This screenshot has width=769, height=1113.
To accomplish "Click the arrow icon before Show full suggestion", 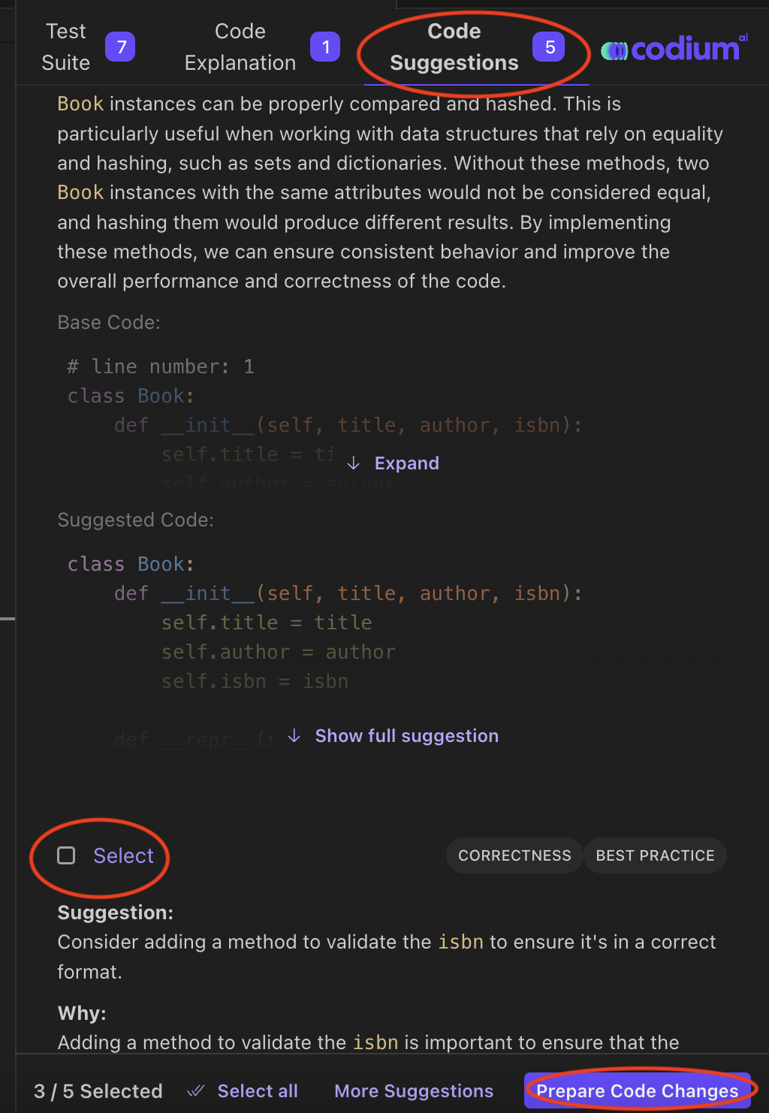I will [x=294, y=736].
